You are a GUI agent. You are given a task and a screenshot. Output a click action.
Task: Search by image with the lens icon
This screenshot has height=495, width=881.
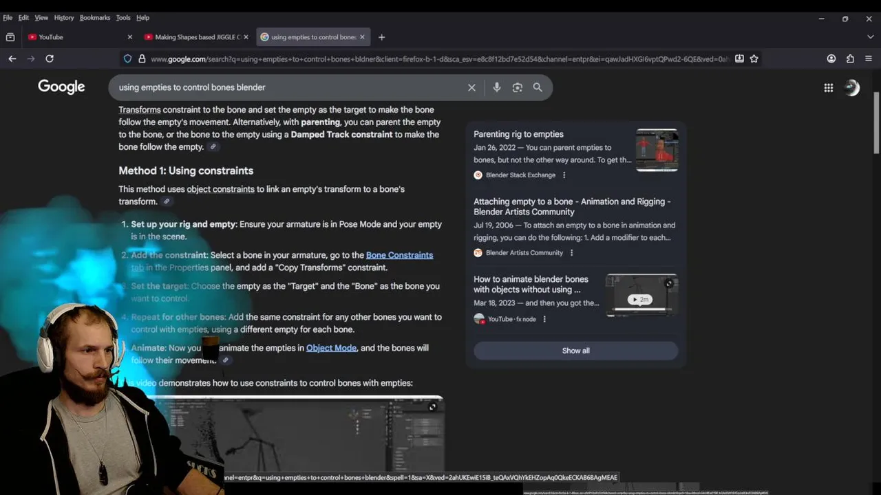(x=518, y=87)
